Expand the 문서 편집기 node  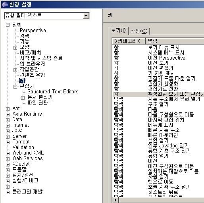tap(23, 98)
